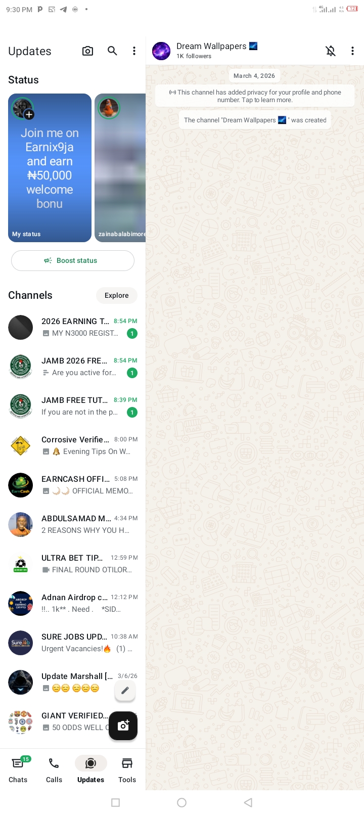Switch to the Calls tab

54,769
